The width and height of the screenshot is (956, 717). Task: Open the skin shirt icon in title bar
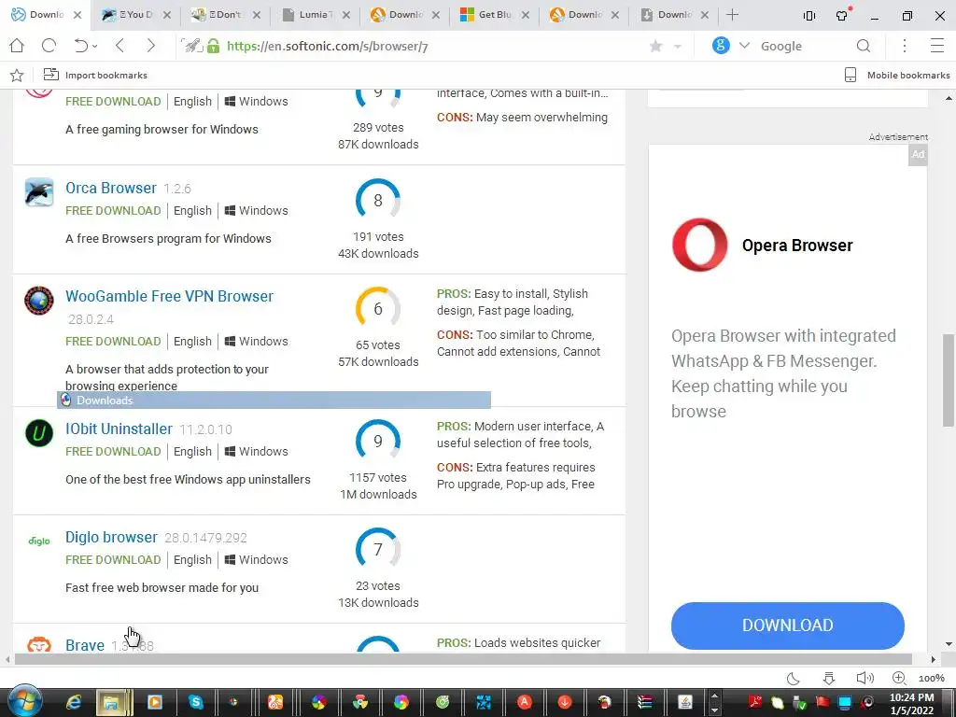(843, 15)
